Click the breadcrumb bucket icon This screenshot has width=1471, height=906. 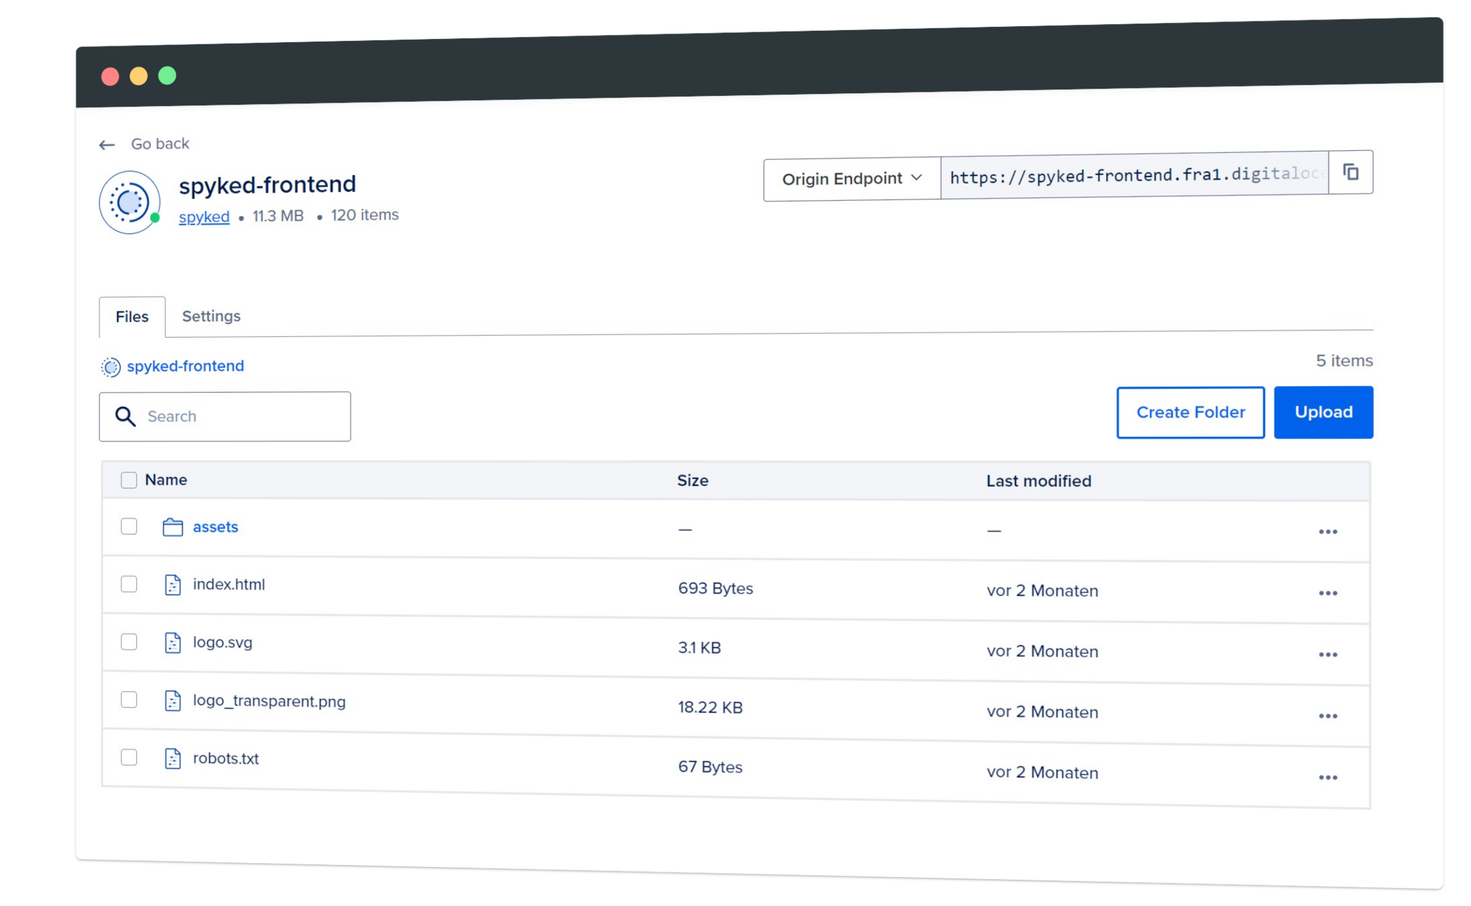[x=111, y=366]
